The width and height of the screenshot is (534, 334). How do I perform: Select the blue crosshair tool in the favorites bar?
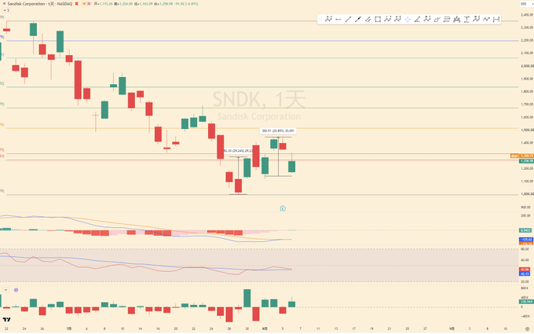[408, 20]
